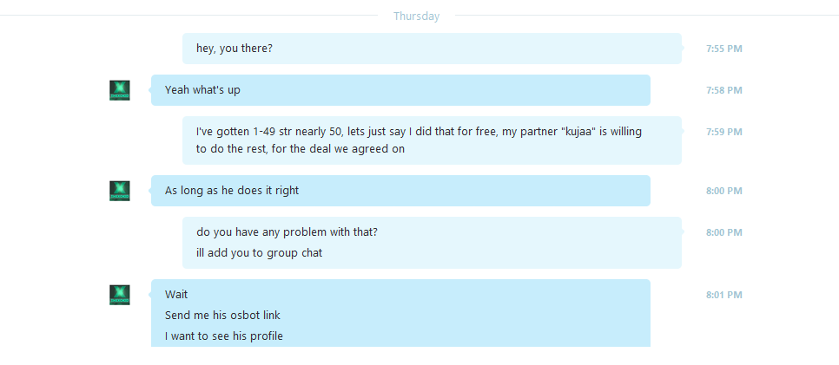Select the 7:58 PM timestamp
Screen dimensions: 839x365
(x=724, y=90)
